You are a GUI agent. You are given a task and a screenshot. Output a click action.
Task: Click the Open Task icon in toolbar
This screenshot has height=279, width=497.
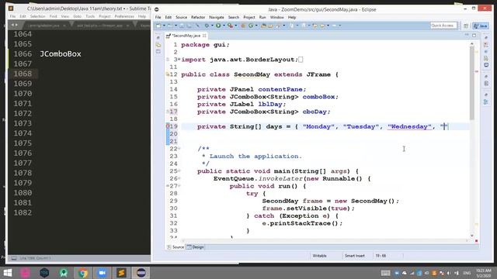271,26
